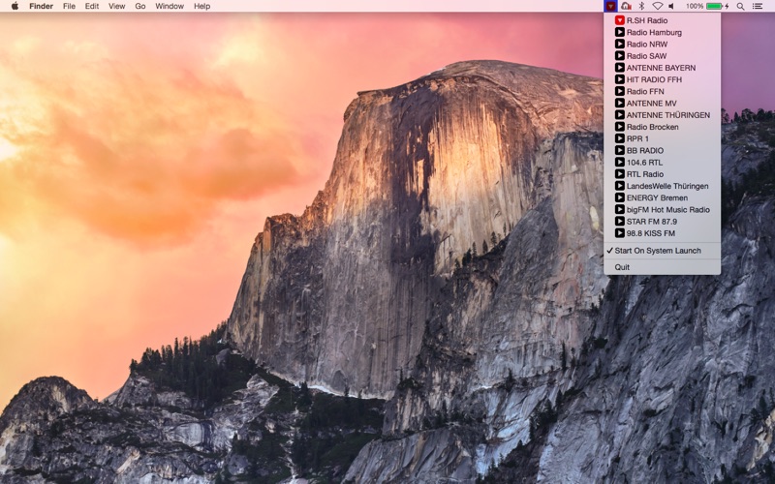Click the play icon beside ANTENNE BAYERN
Image resolution: width=775 pixels, height=484 pixels.
619,68
